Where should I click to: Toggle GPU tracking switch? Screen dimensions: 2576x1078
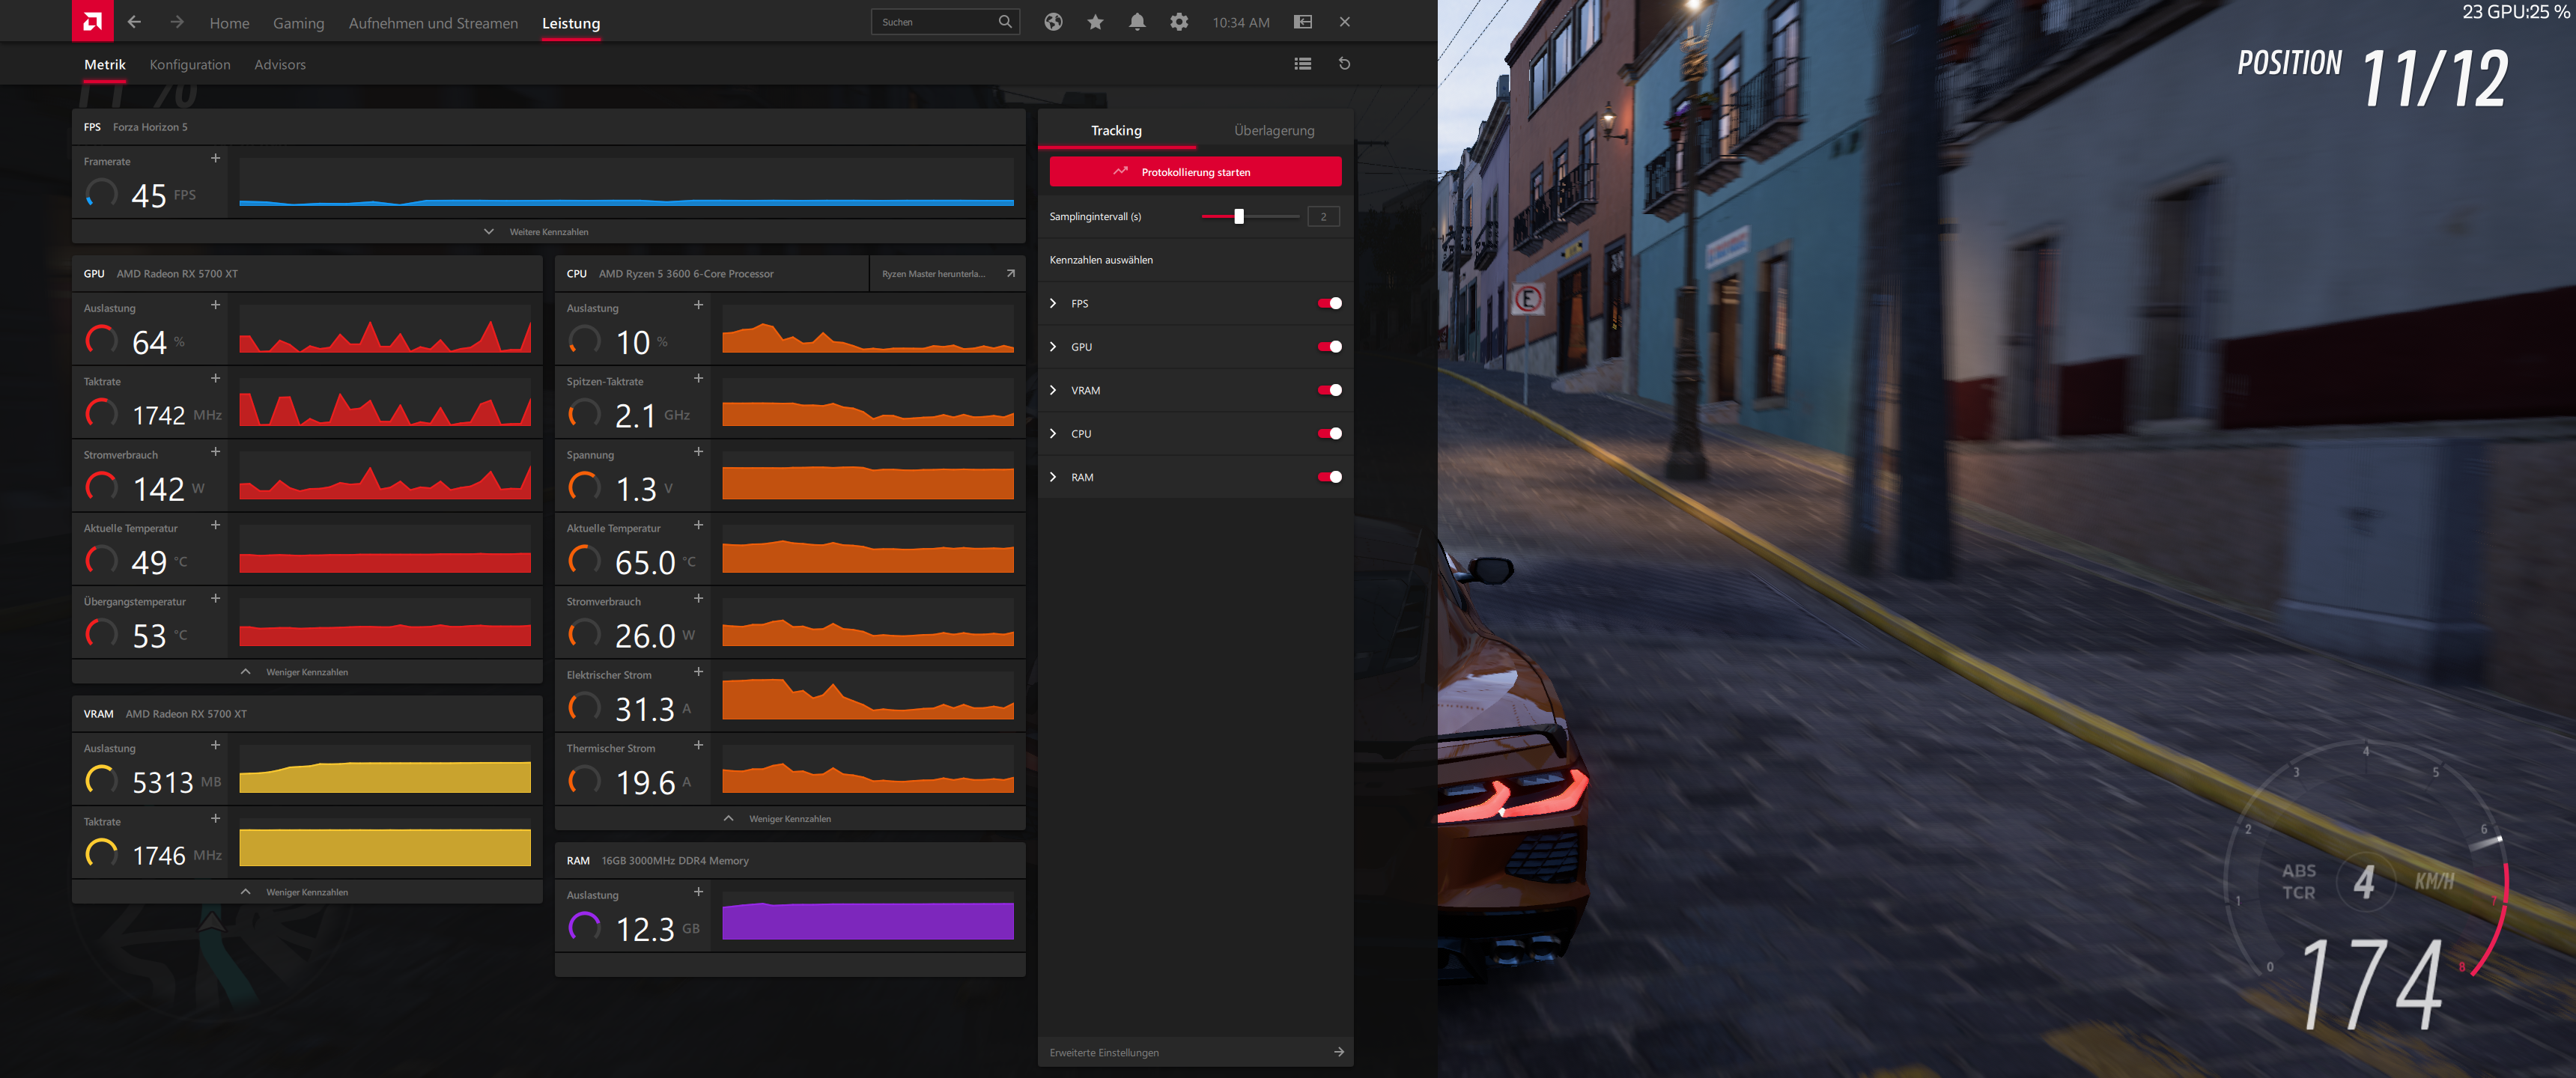click(x=1329, y=347)
